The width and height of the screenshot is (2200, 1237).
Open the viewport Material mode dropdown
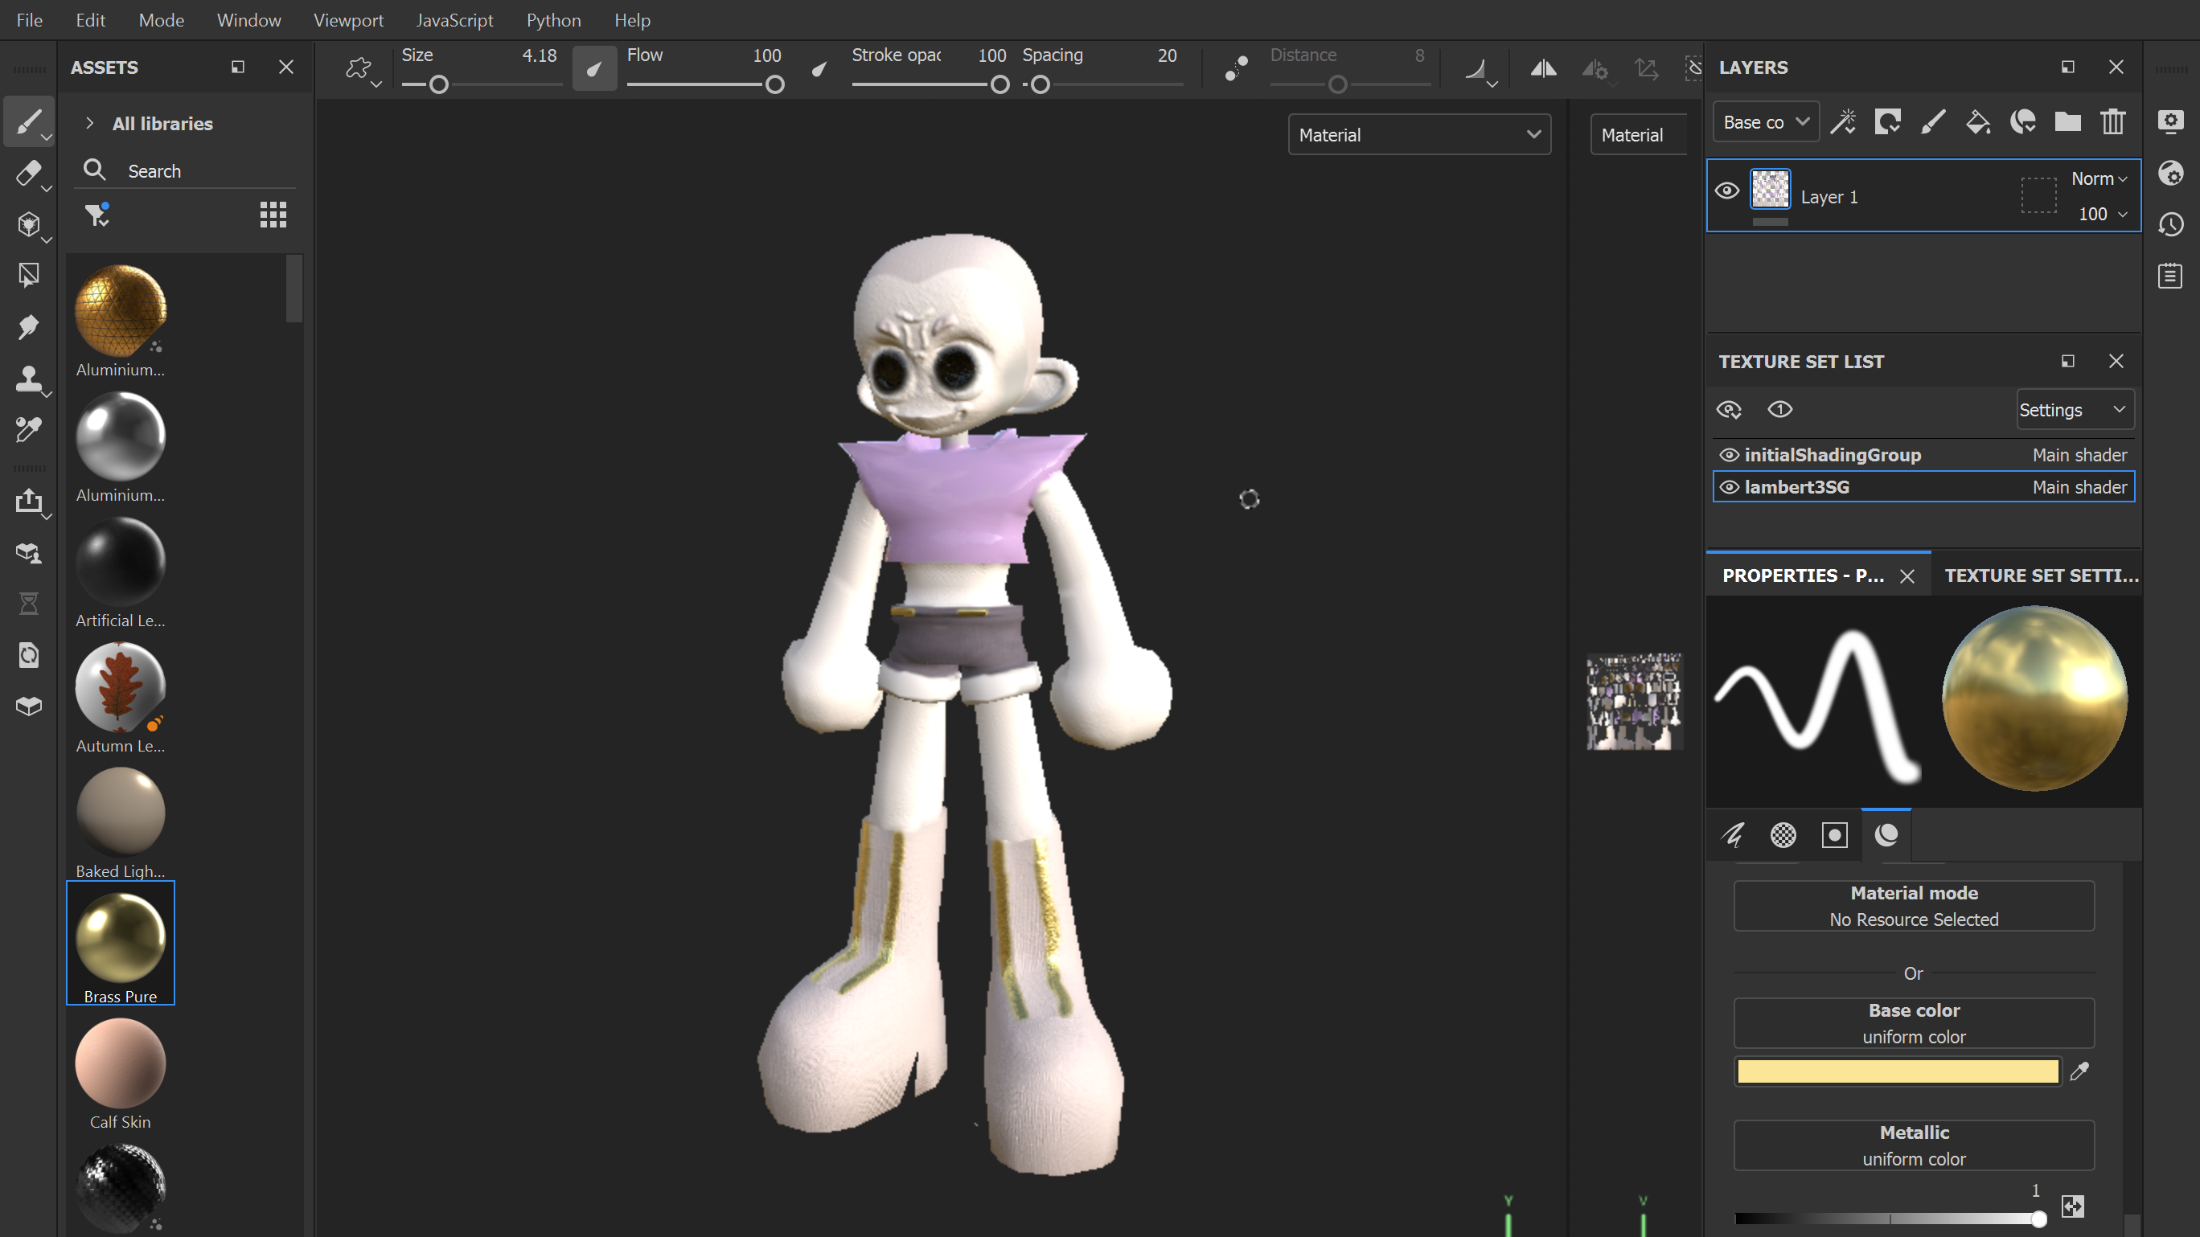tap(1418, 135)
